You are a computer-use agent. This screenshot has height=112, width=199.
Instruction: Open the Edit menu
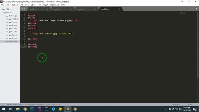7,5
